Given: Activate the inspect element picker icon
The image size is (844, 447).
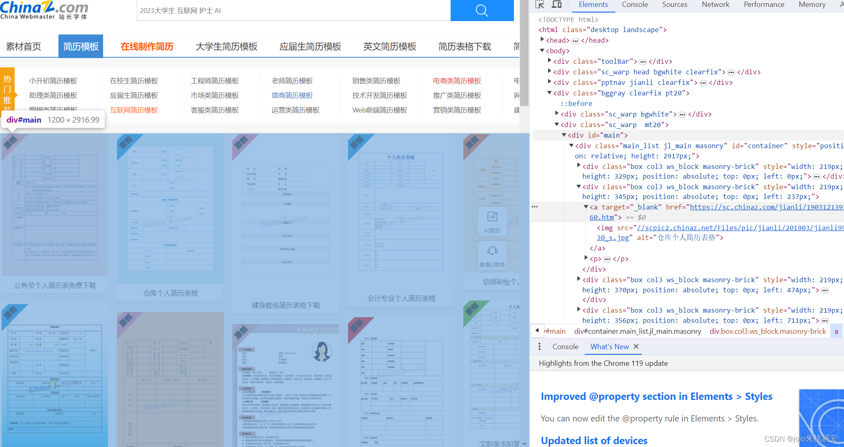Looking at the screenshot, I should pyautogui.click(x=540, y=4).
